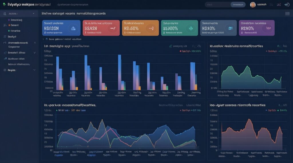Click the purple stat card
293x163 pixels.
[257, 28]
